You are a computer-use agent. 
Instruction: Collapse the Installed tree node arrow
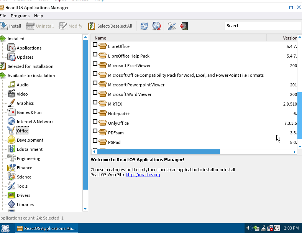tap(3, 38)
